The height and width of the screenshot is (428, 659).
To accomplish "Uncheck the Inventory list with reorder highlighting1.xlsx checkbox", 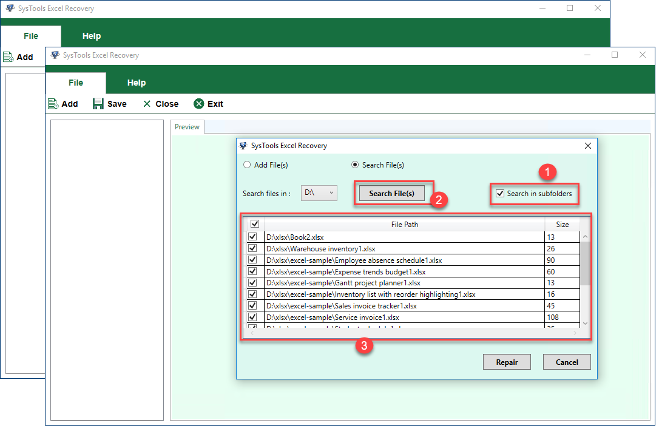I will (252, 294).
